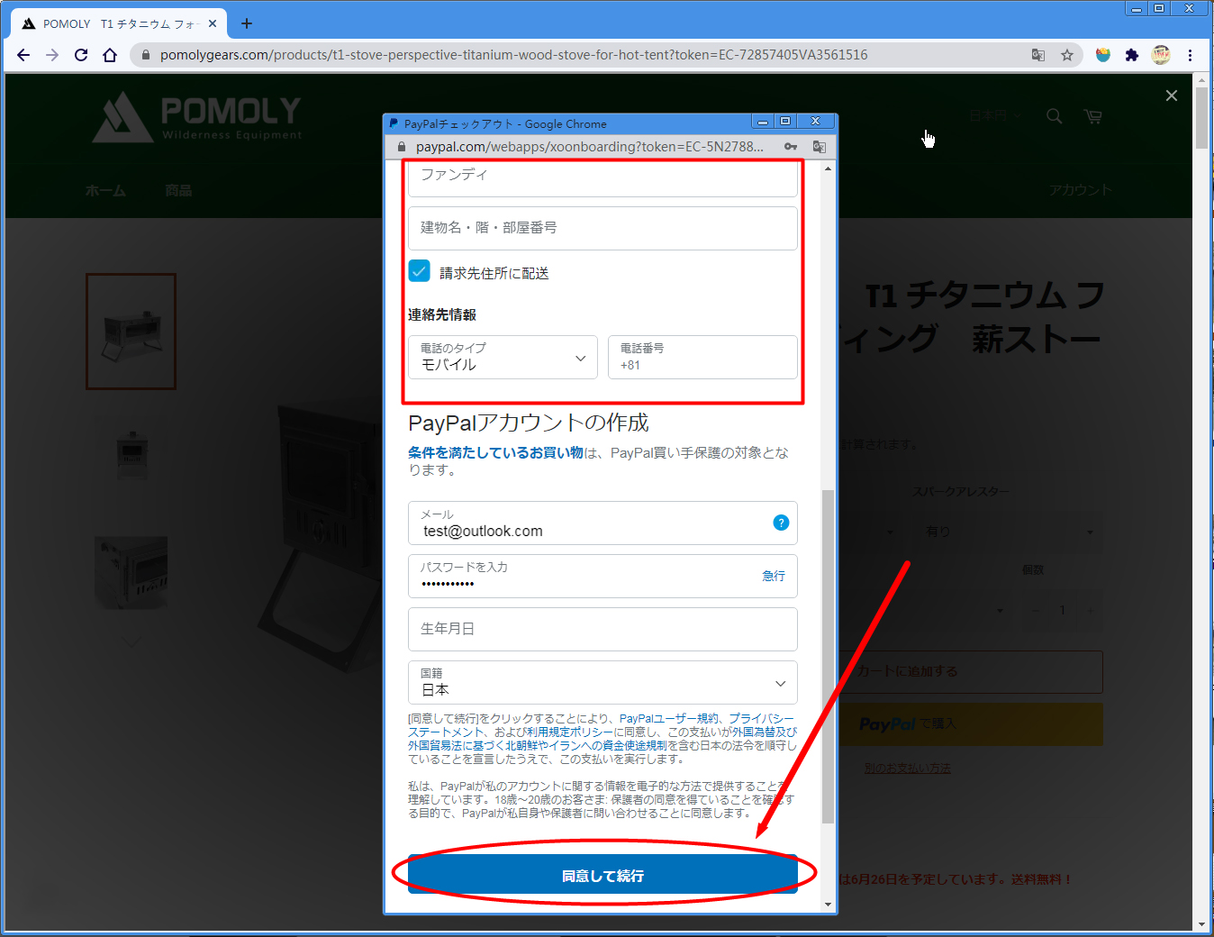Click the 電話番号 input field
Image resolution: width=1214 pixels, height=937 pixels.
tap(702, 357)
